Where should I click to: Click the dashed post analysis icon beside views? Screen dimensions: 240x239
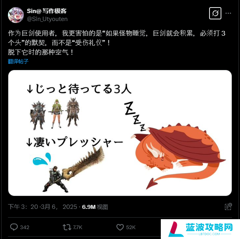click(x=228, y=206)
